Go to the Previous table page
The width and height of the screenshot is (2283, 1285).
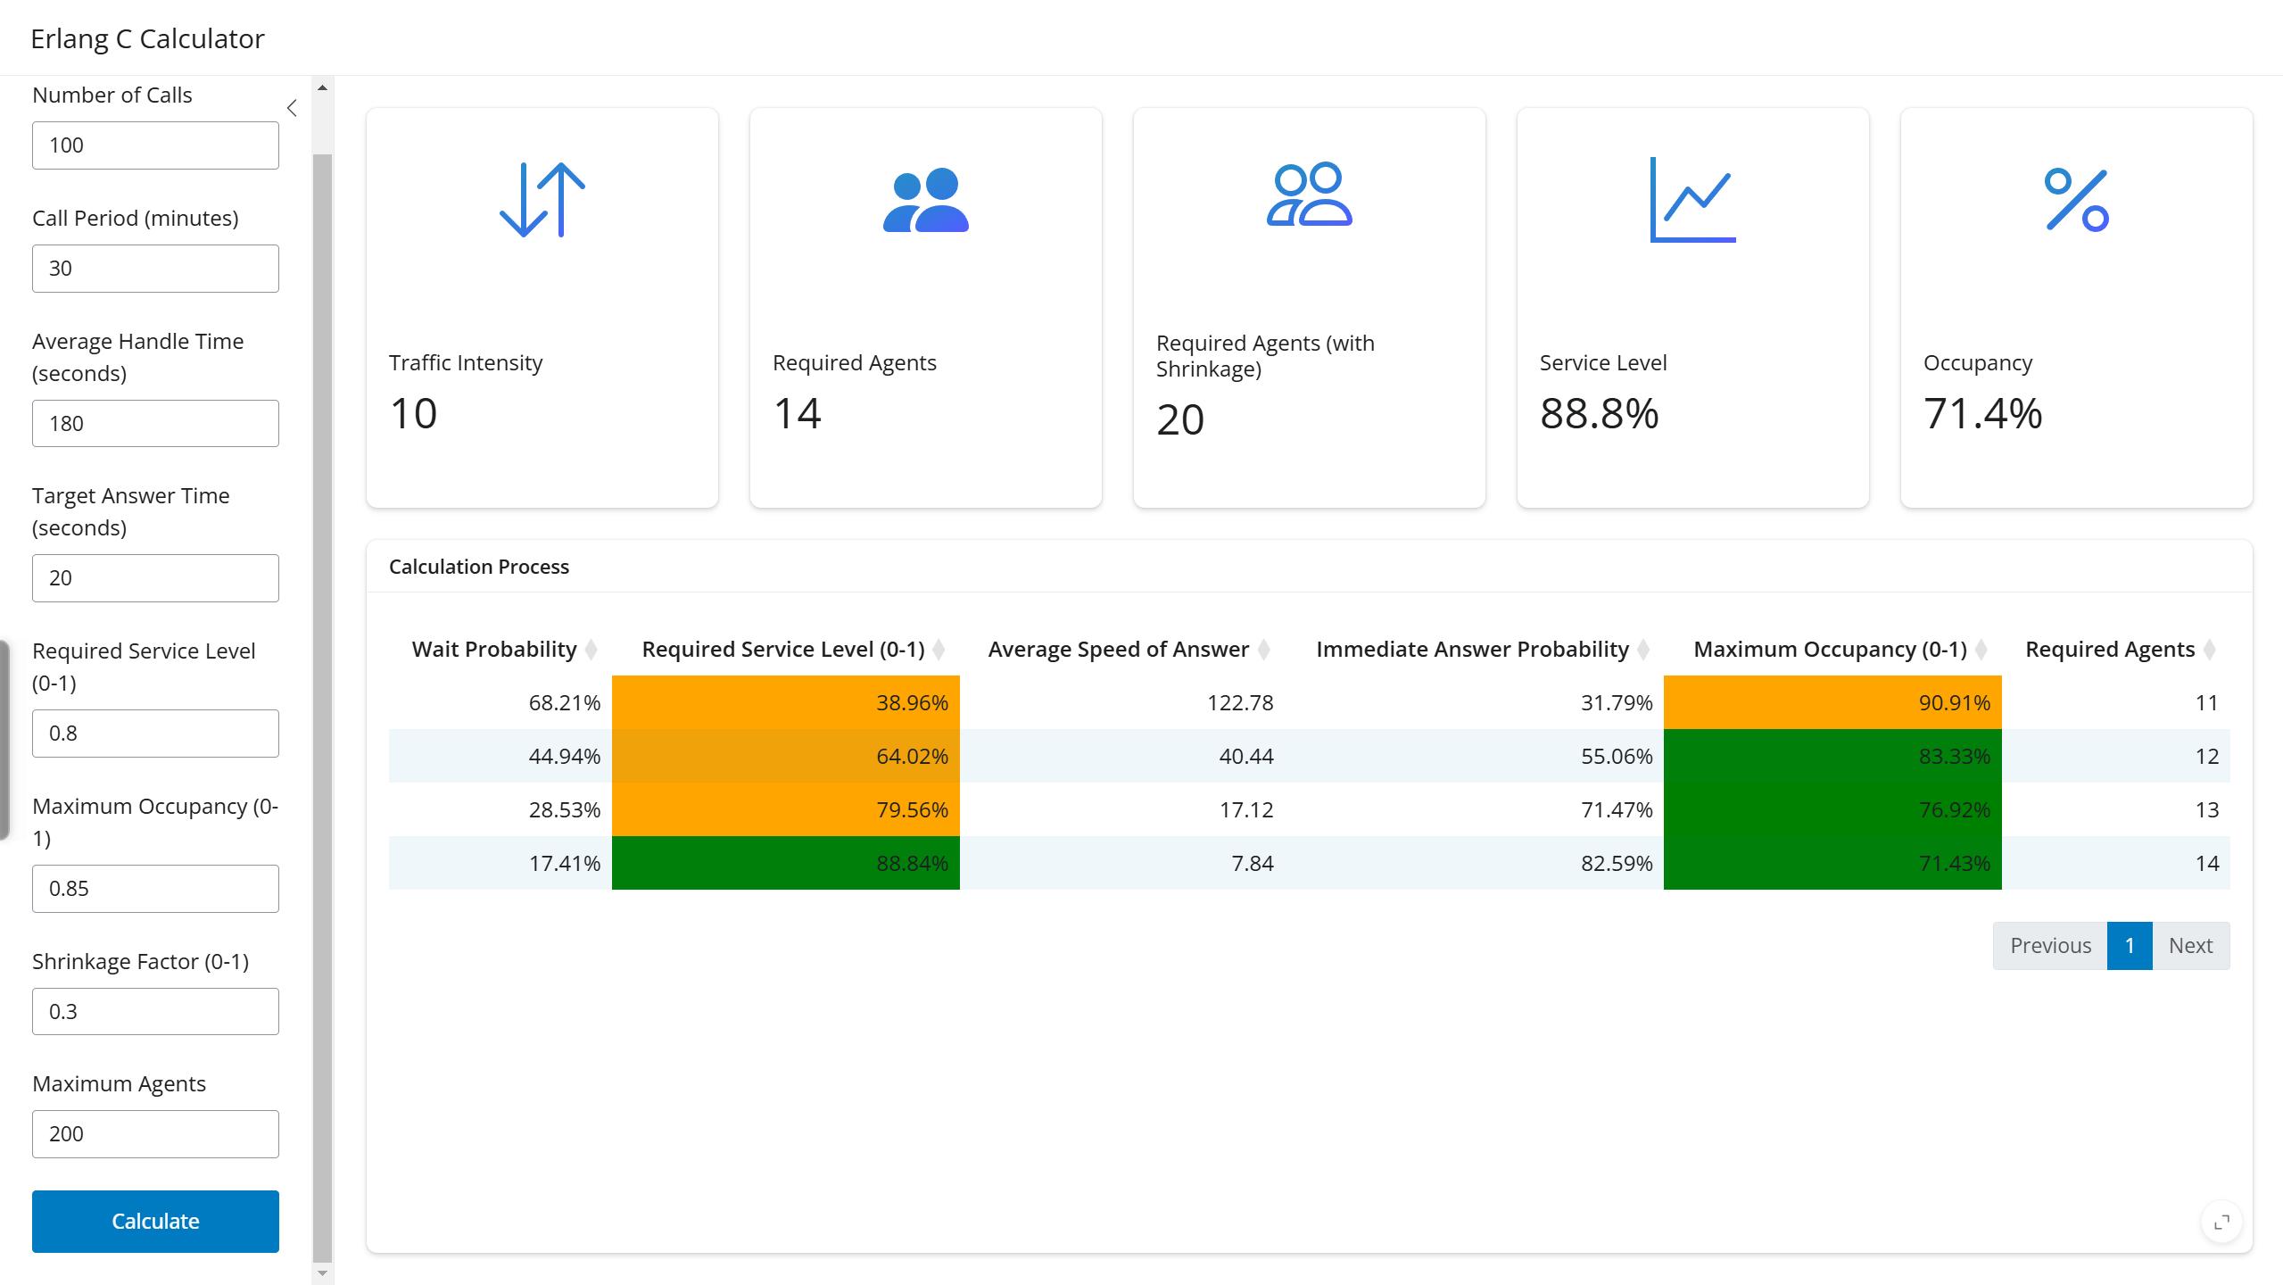coord(2050,946)
